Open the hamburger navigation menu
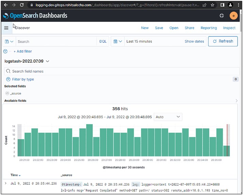 tap(6, 28)
